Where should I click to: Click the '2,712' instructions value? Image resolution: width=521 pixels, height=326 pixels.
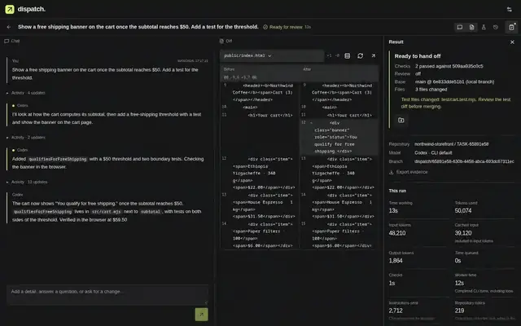[x=396, y=311]
